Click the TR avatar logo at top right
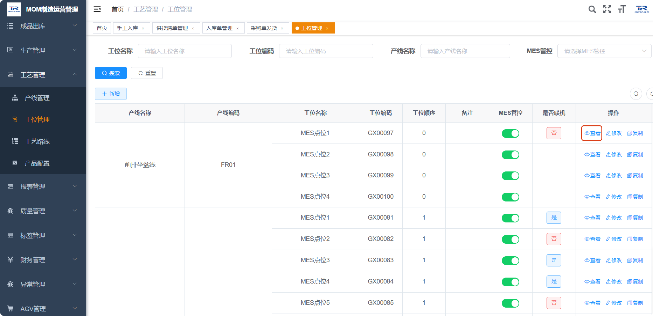Image resolution: width=653 pixels, height=316 pixels. [x=641, y=9]
